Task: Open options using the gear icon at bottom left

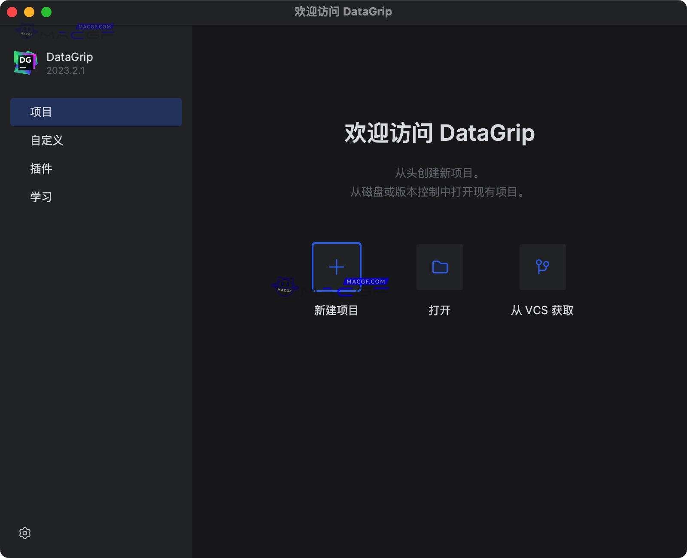Action: pos(25,533)
